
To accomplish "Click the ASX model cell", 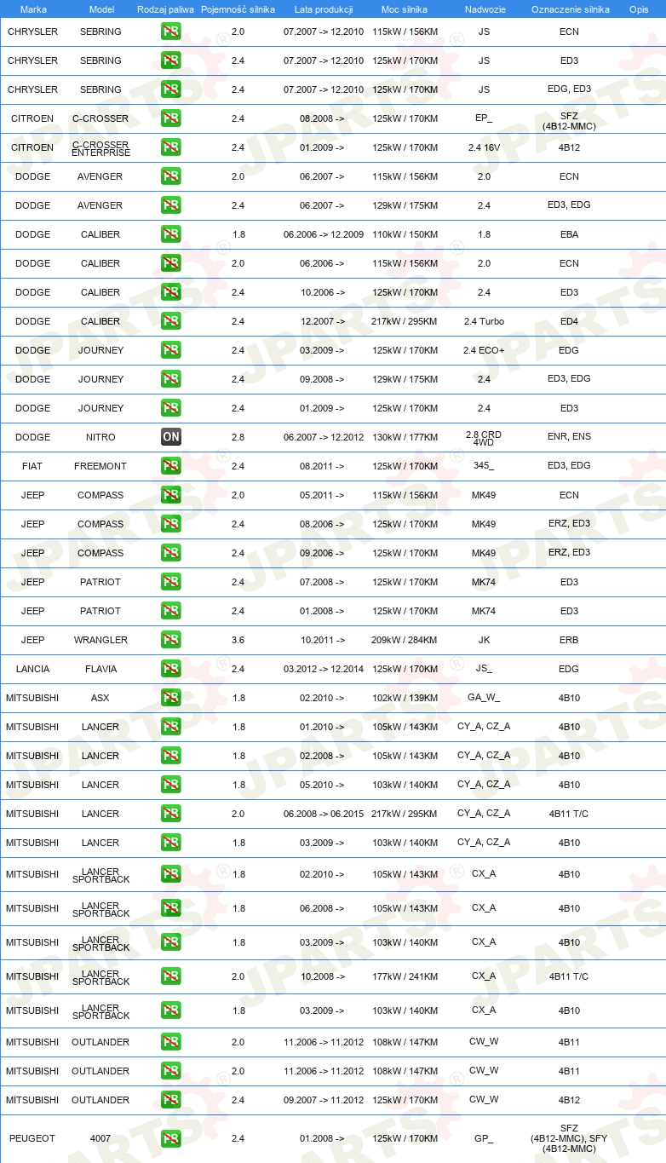I will (100, 698).
